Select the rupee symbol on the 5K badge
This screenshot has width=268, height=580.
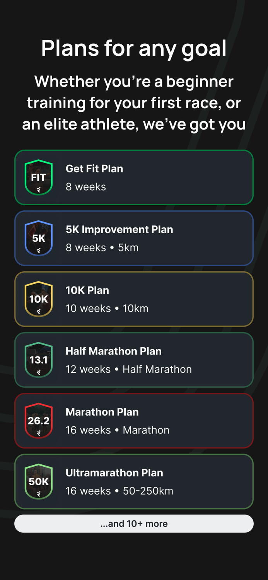(x=39, y=250)
